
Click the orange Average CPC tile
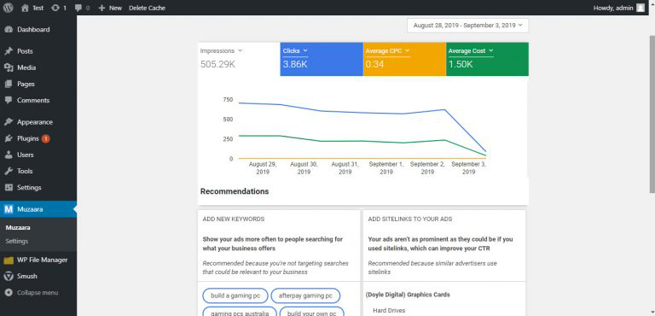tap(404, 59)
